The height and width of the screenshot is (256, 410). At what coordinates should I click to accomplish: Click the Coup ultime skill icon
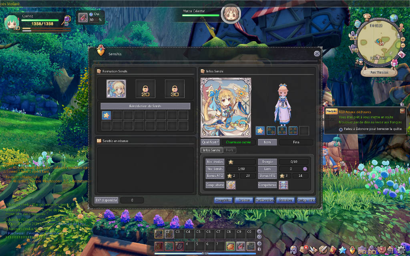[231, 185]
